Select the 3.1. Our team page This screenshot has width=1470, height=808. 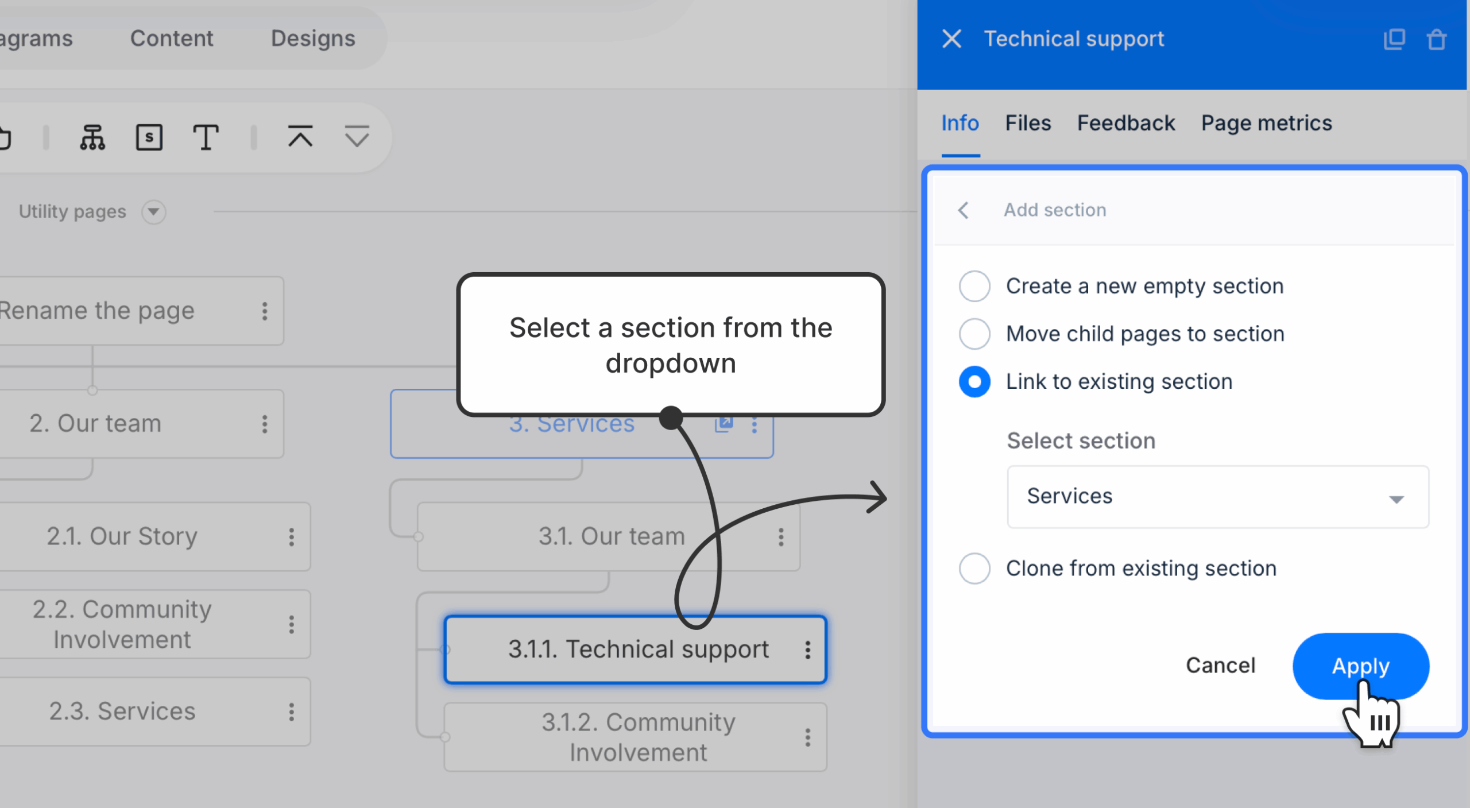(x=609, y=537)
